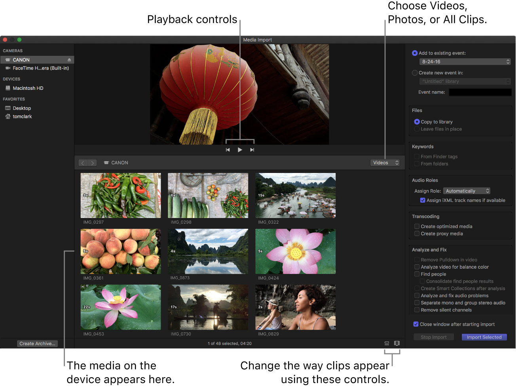Screen dimensions: 516x391
Task: Disable Assign iXML track names if available
Action: point(423,200)
